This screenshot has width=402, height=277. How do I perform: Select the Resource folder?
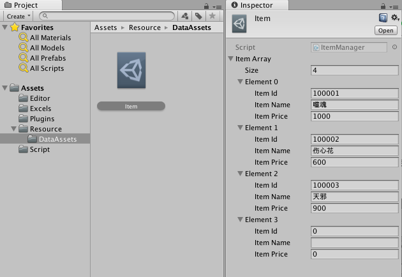pyautogui.click(x=40, y=129)
